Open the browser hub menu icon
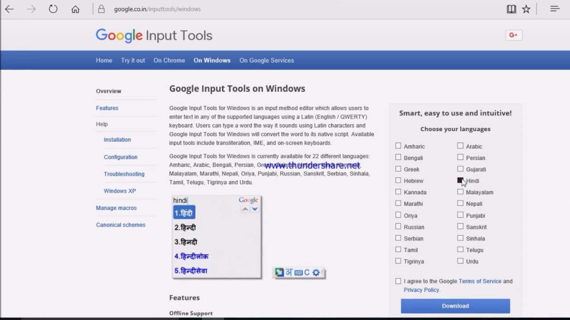Viewport: 570px width, 320px height. pos(555,9)
